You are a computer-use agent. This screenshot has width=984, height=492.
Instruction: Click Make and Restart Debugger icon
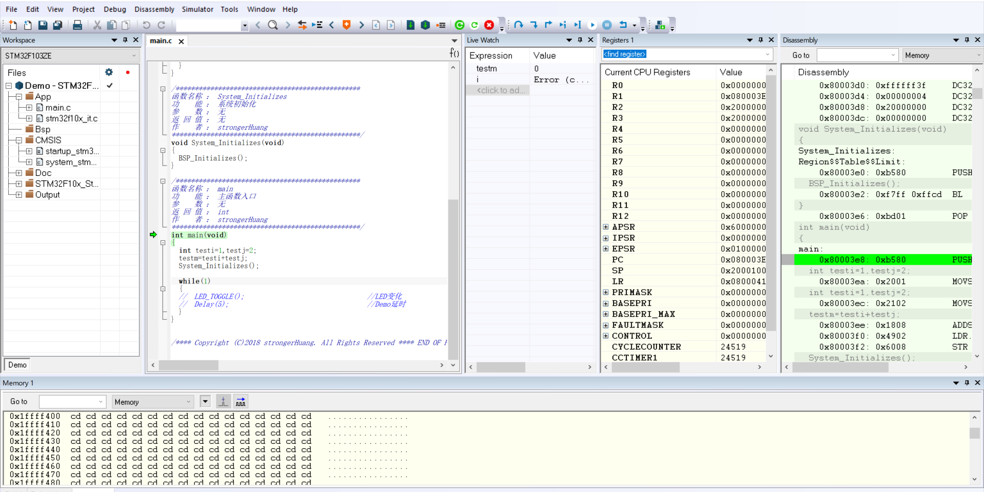pyautogui.click(x=460, y=25)
